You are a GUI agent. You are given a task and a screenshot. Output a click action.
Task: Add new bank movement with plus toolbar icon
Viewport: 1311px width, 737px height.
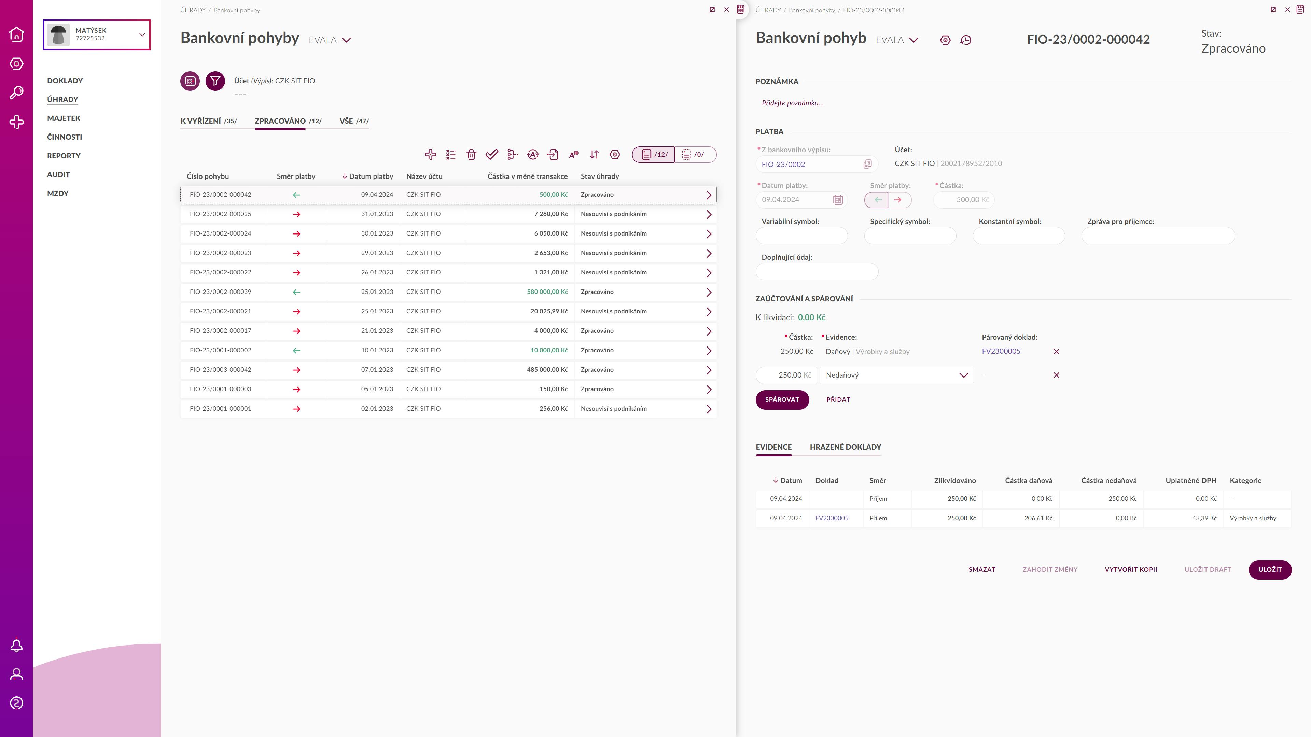pos(430,155)
